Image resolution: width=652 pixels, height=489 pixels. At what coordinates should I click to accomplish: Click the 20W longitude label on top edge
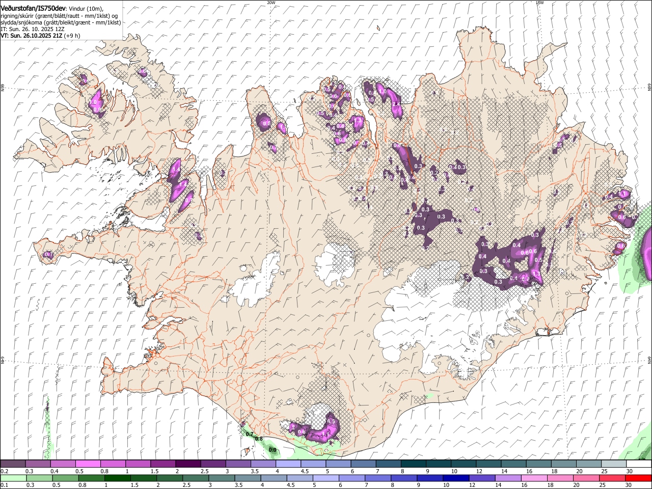[271, 3]
